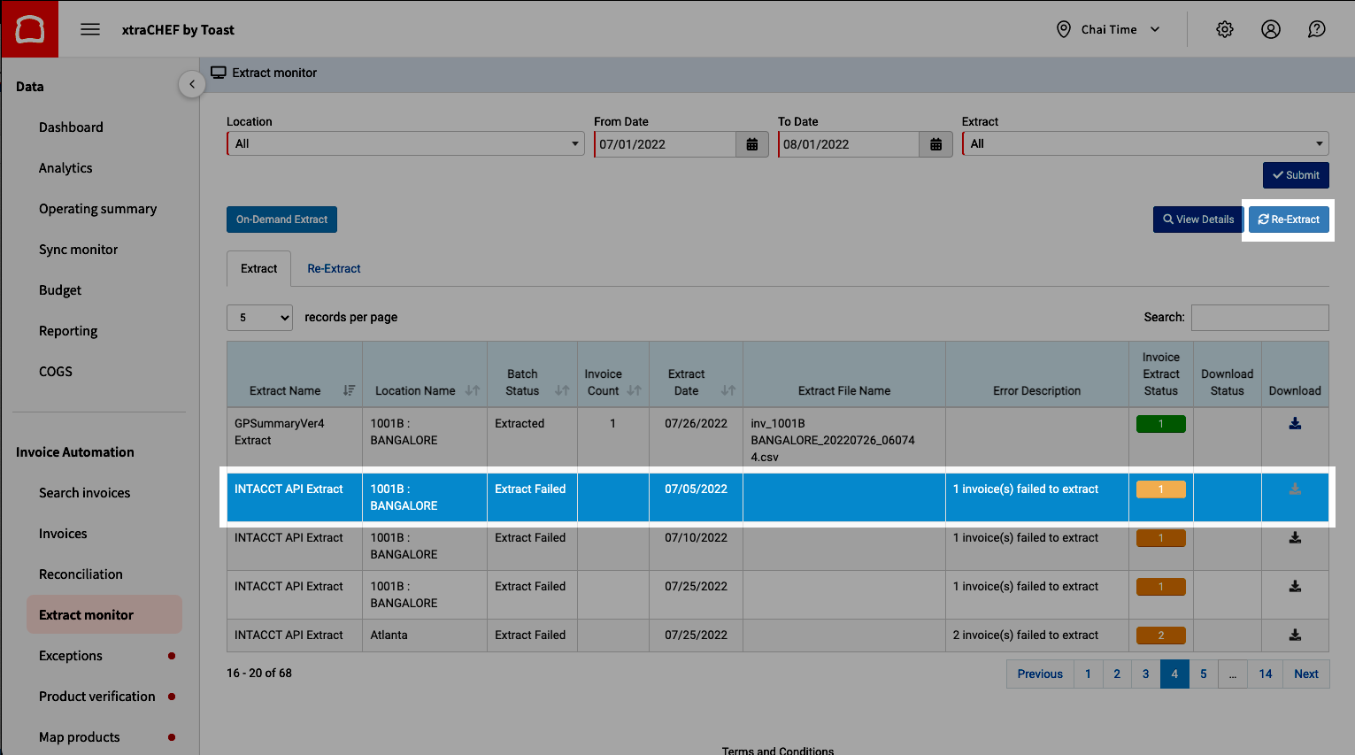
Task: Open the help chat icon
Action: coord(1316,29)
